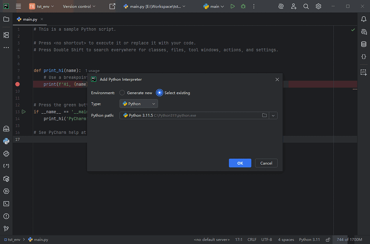370x244 pixels.
Task: Click the green inspection checkmark in editor
Action: (353, 30)
